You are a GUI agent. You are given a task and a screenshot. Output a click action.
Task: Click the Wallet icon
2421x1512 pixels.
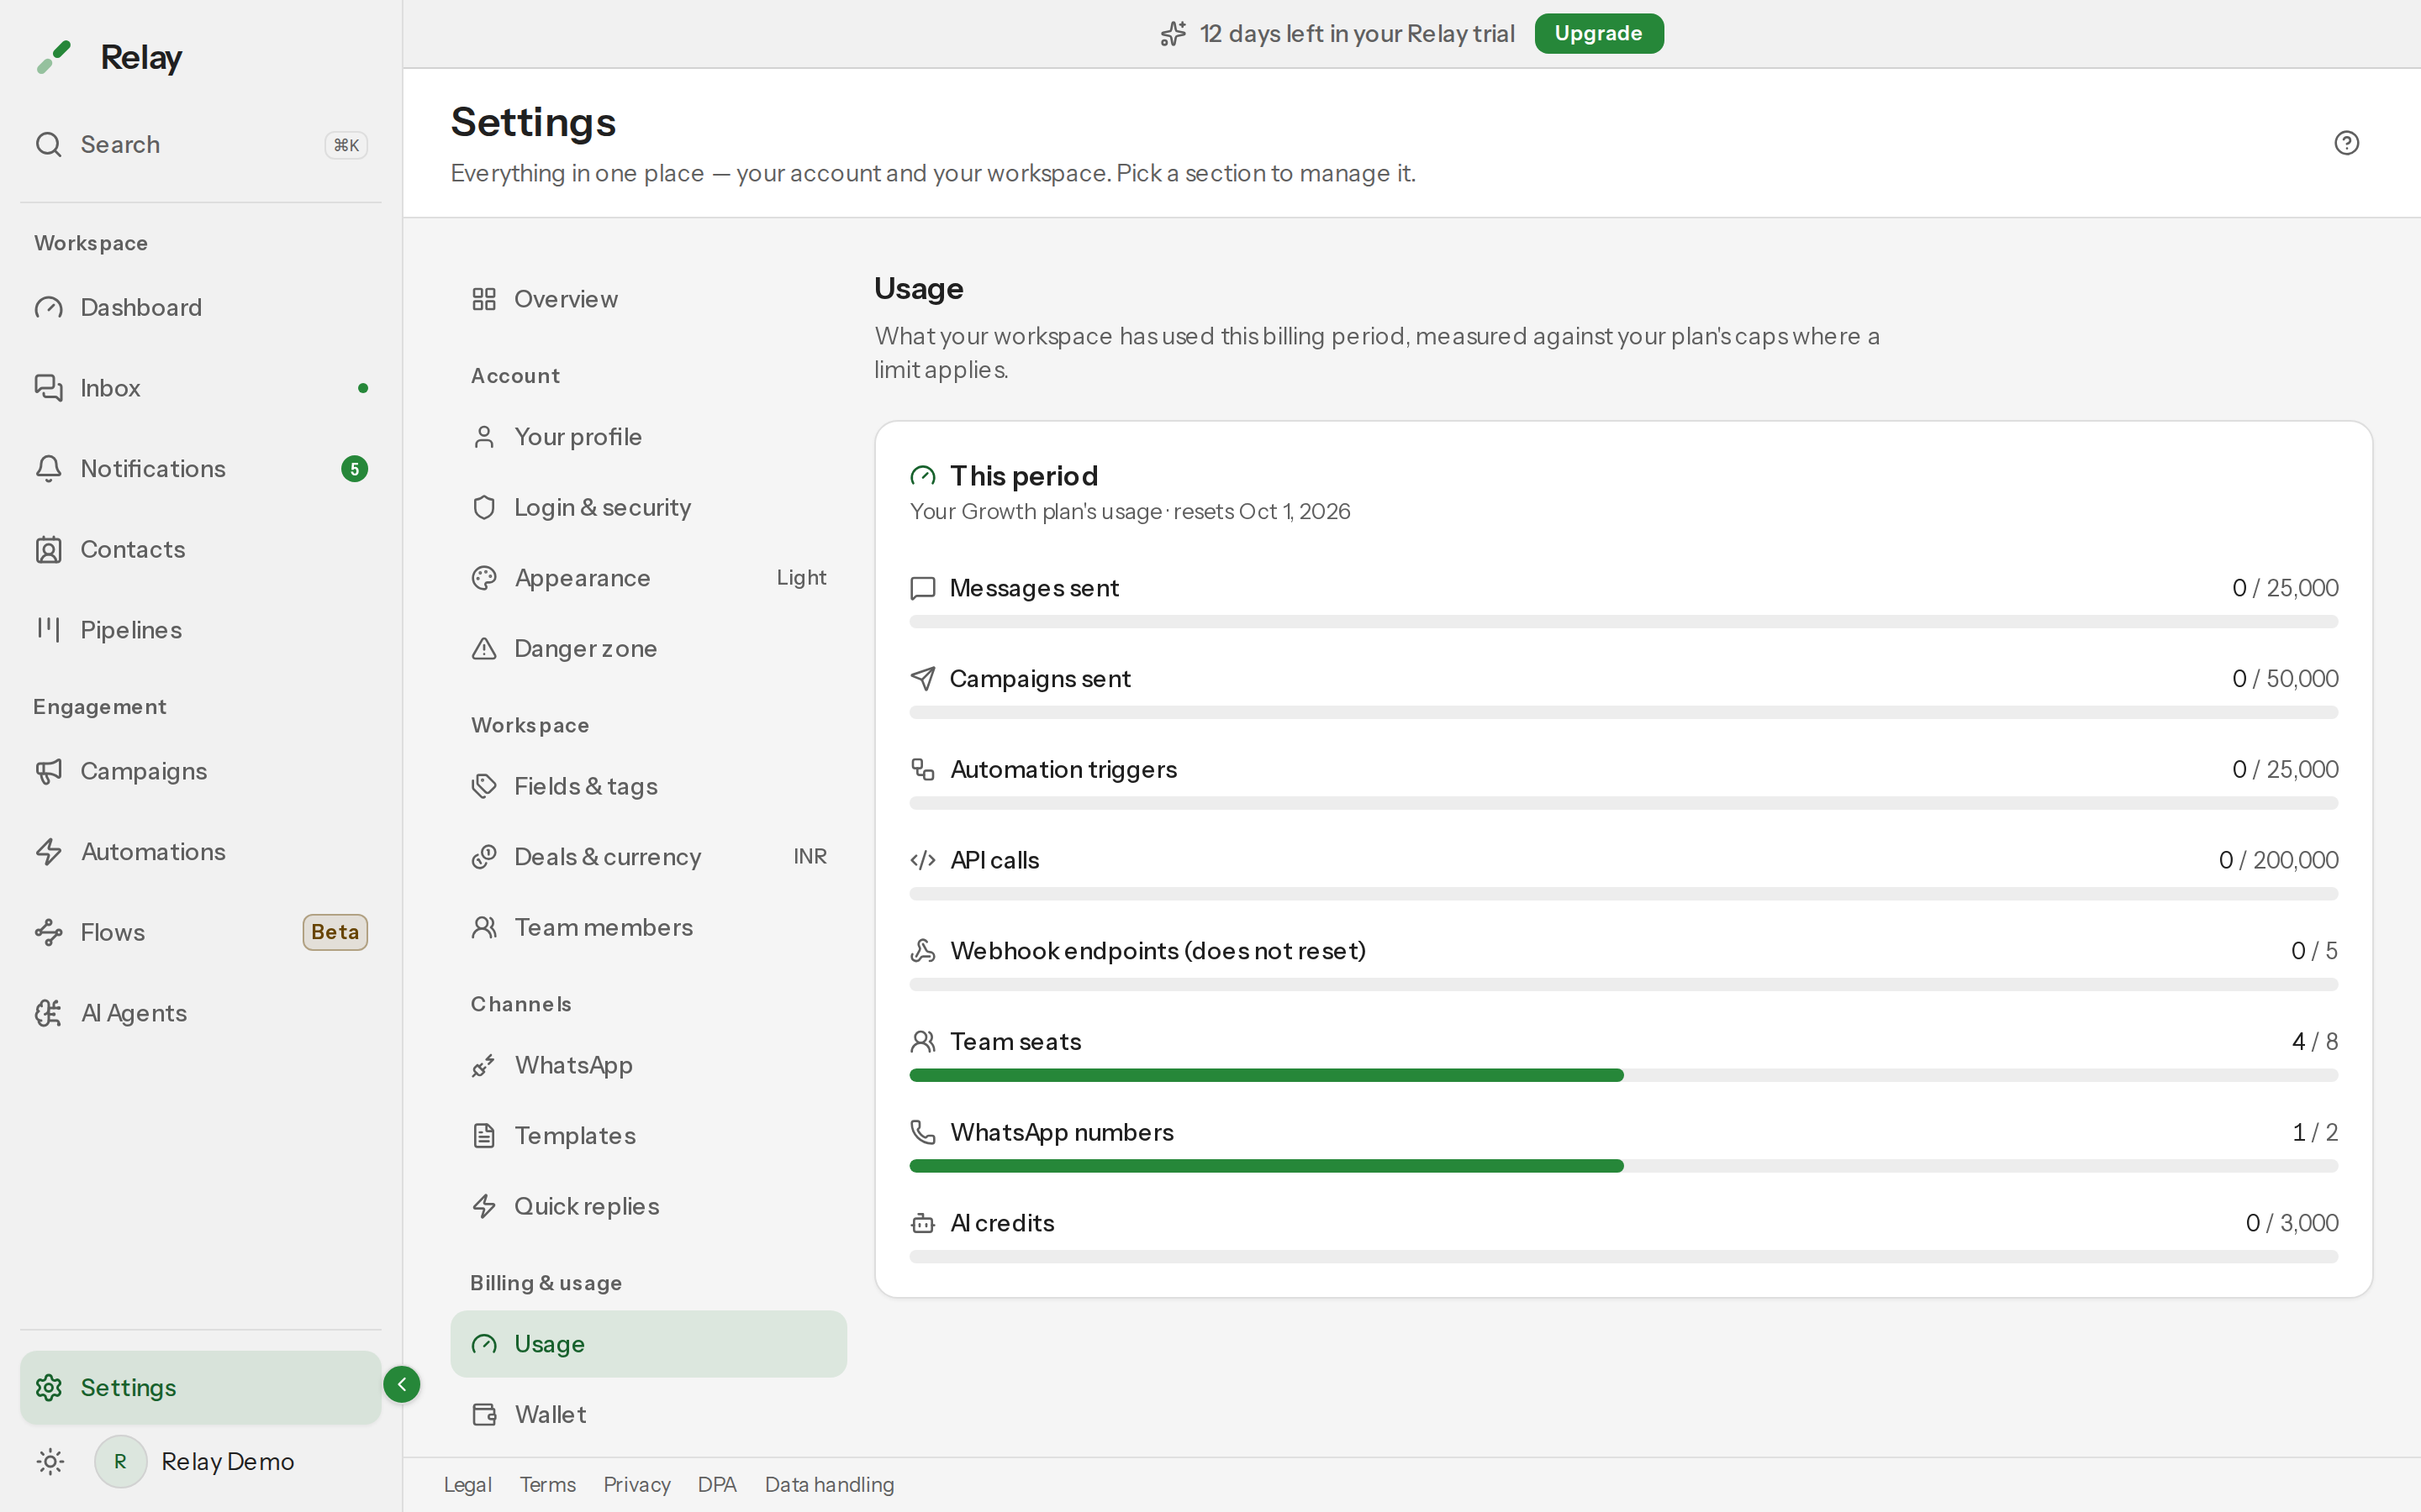point(484,1414)
